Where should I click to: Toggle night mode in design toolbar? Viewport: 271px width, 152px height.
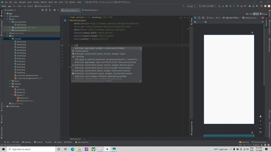(x=203, y=18)
